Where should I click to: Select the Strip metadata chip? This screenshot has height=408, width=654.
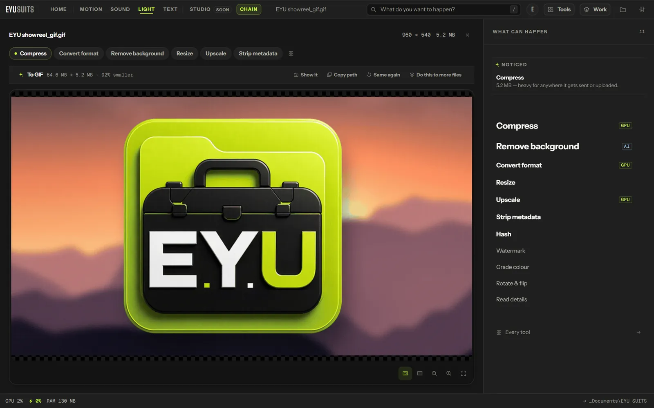click(258, 53)
